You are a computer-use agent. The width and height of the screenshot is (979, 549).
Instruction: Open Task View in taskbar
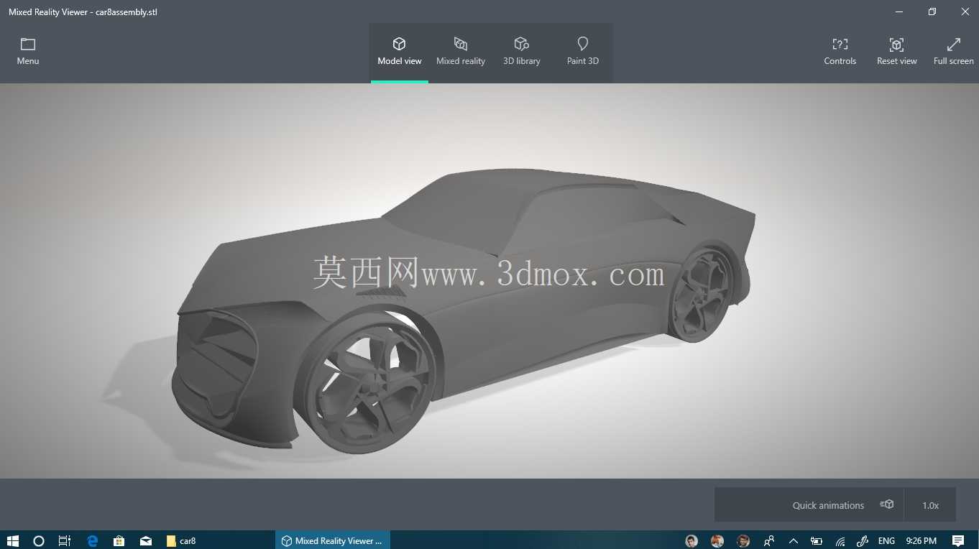[65, 540]
